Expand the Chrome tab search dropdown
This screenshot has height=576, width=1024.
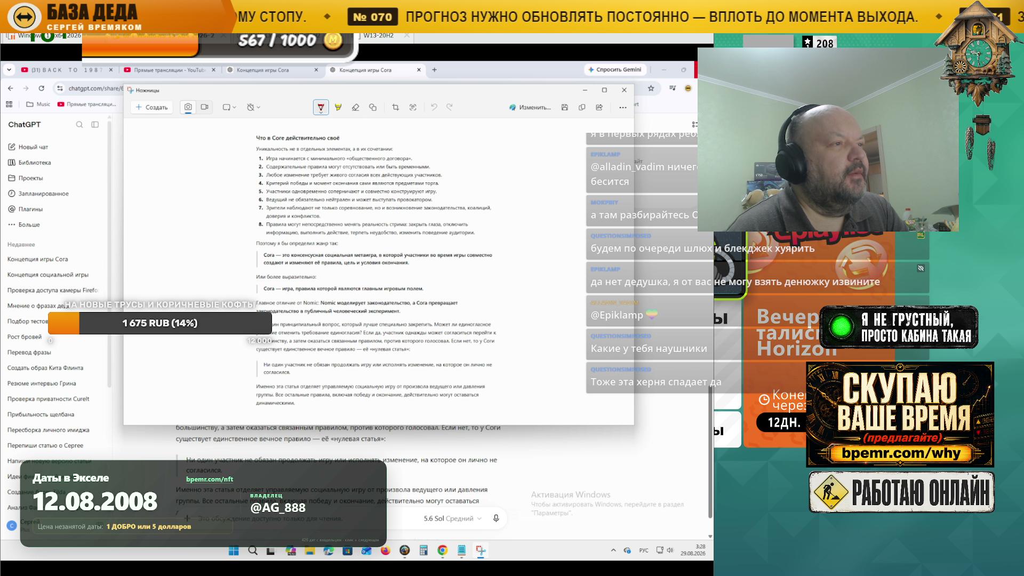(9, 70)
